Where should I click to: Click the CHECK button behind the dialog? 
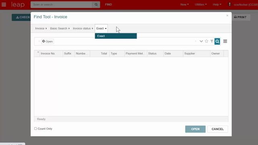tap(21, 17)
